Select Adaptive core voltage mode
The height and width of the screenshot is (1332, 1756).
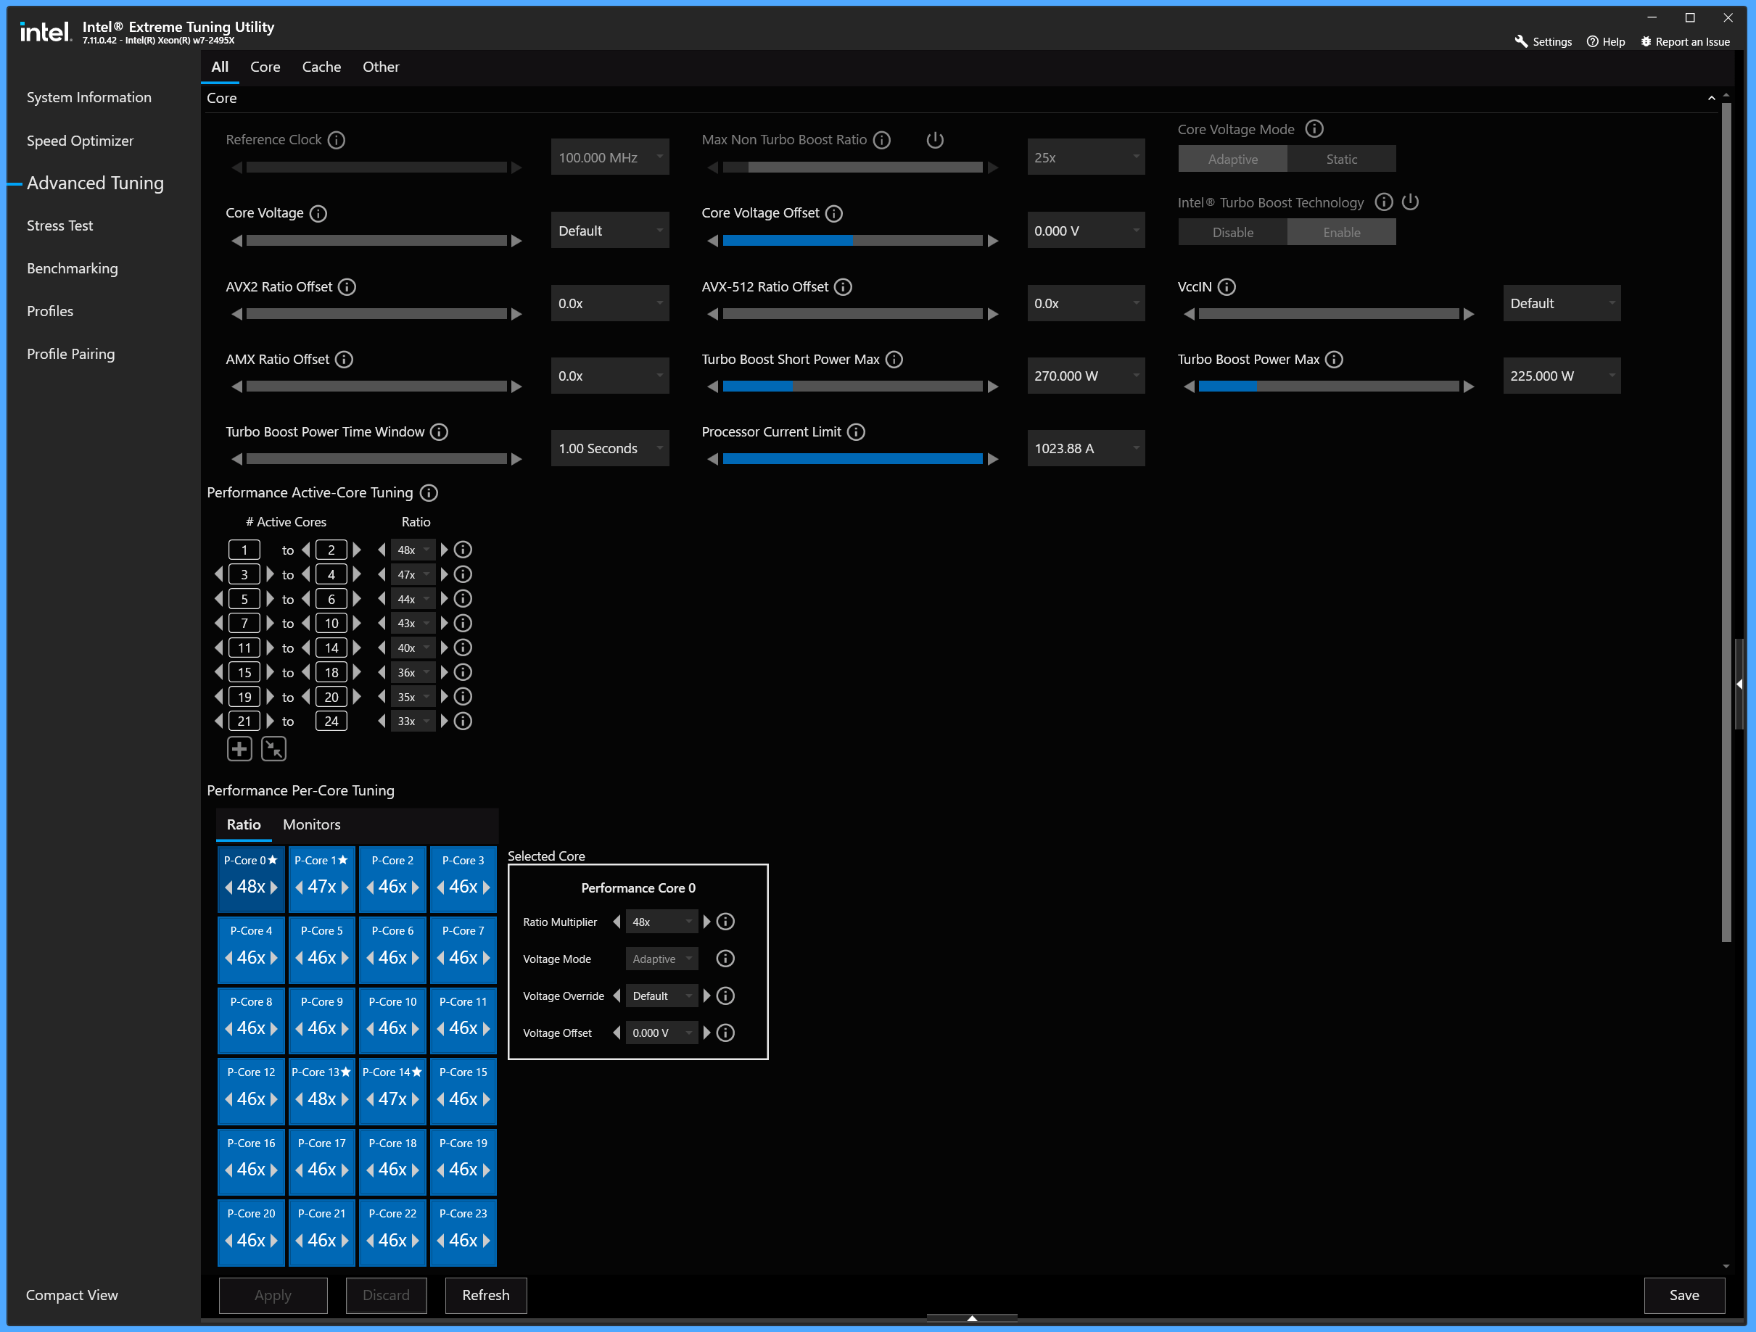pyautogui.click(x=1232, y=159)
